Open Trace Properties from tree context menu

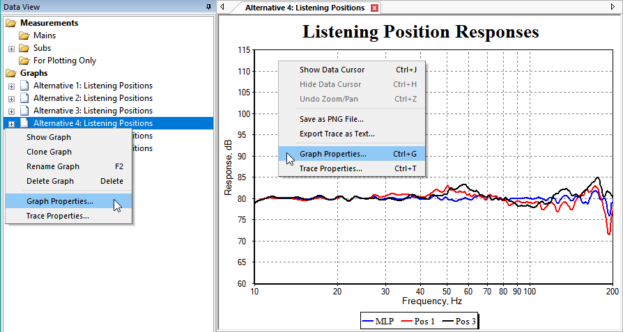click(x=68, y=216)
